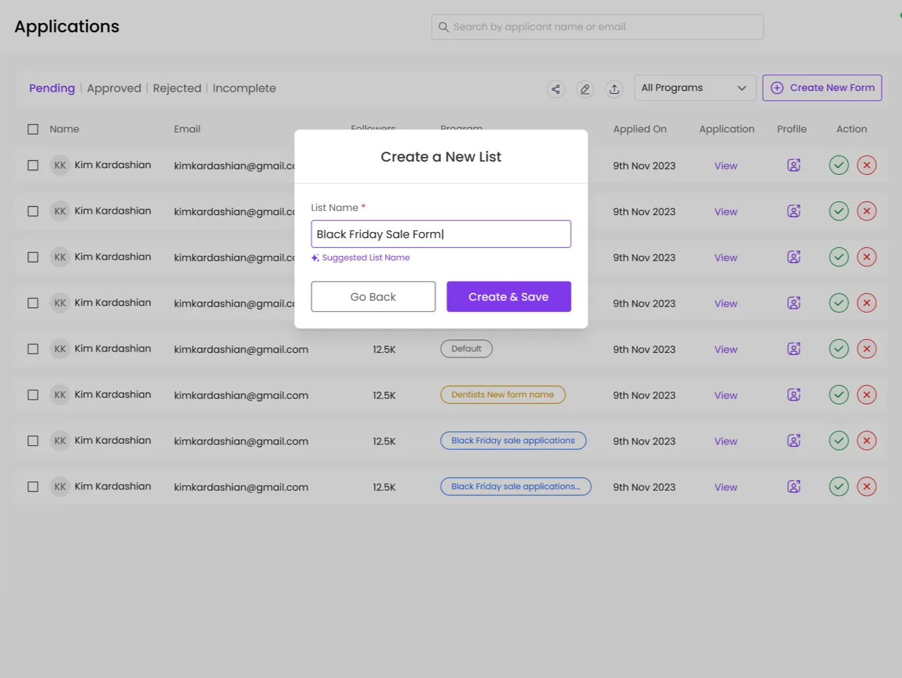Open profile icon for Dentists New form row
Viewport: 902px width, 678px height.
pos(794,395)
